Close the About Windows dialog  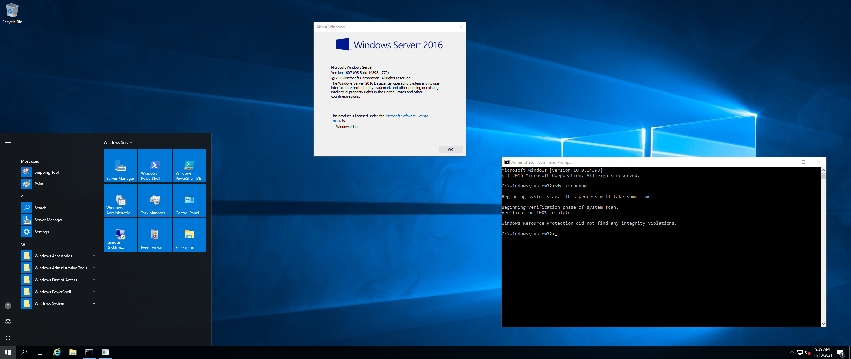point(461,27)
